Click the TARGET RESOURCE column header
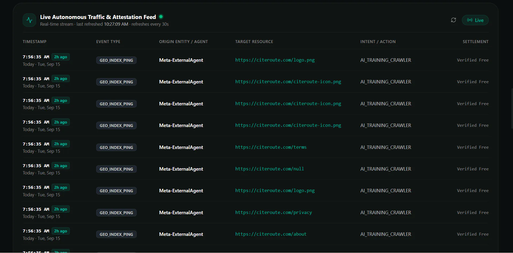Image resolution: width=513 pixels, height=253 pixels. (x=254, y=41)
